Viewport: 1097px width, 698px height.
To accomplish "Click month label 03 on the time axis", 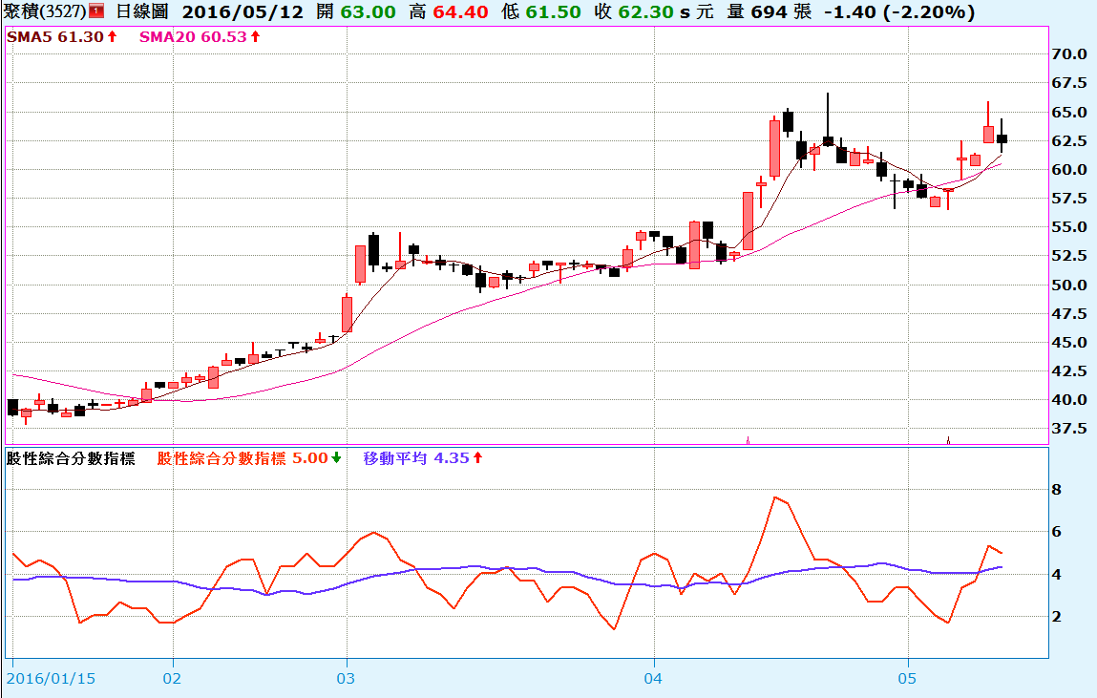I will 347,678.
